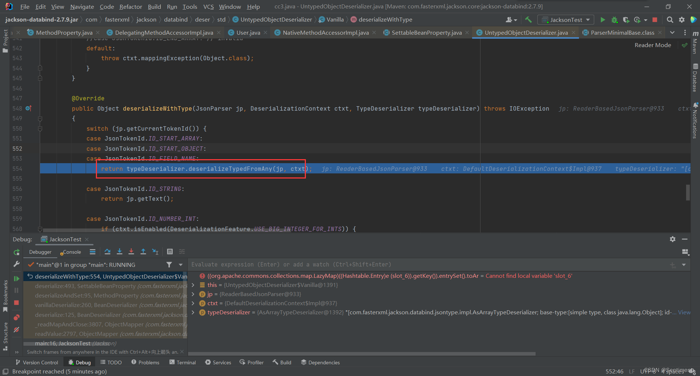Click the Step Out arrow icon
Screen dimensions: 700x376
point(143,252)
